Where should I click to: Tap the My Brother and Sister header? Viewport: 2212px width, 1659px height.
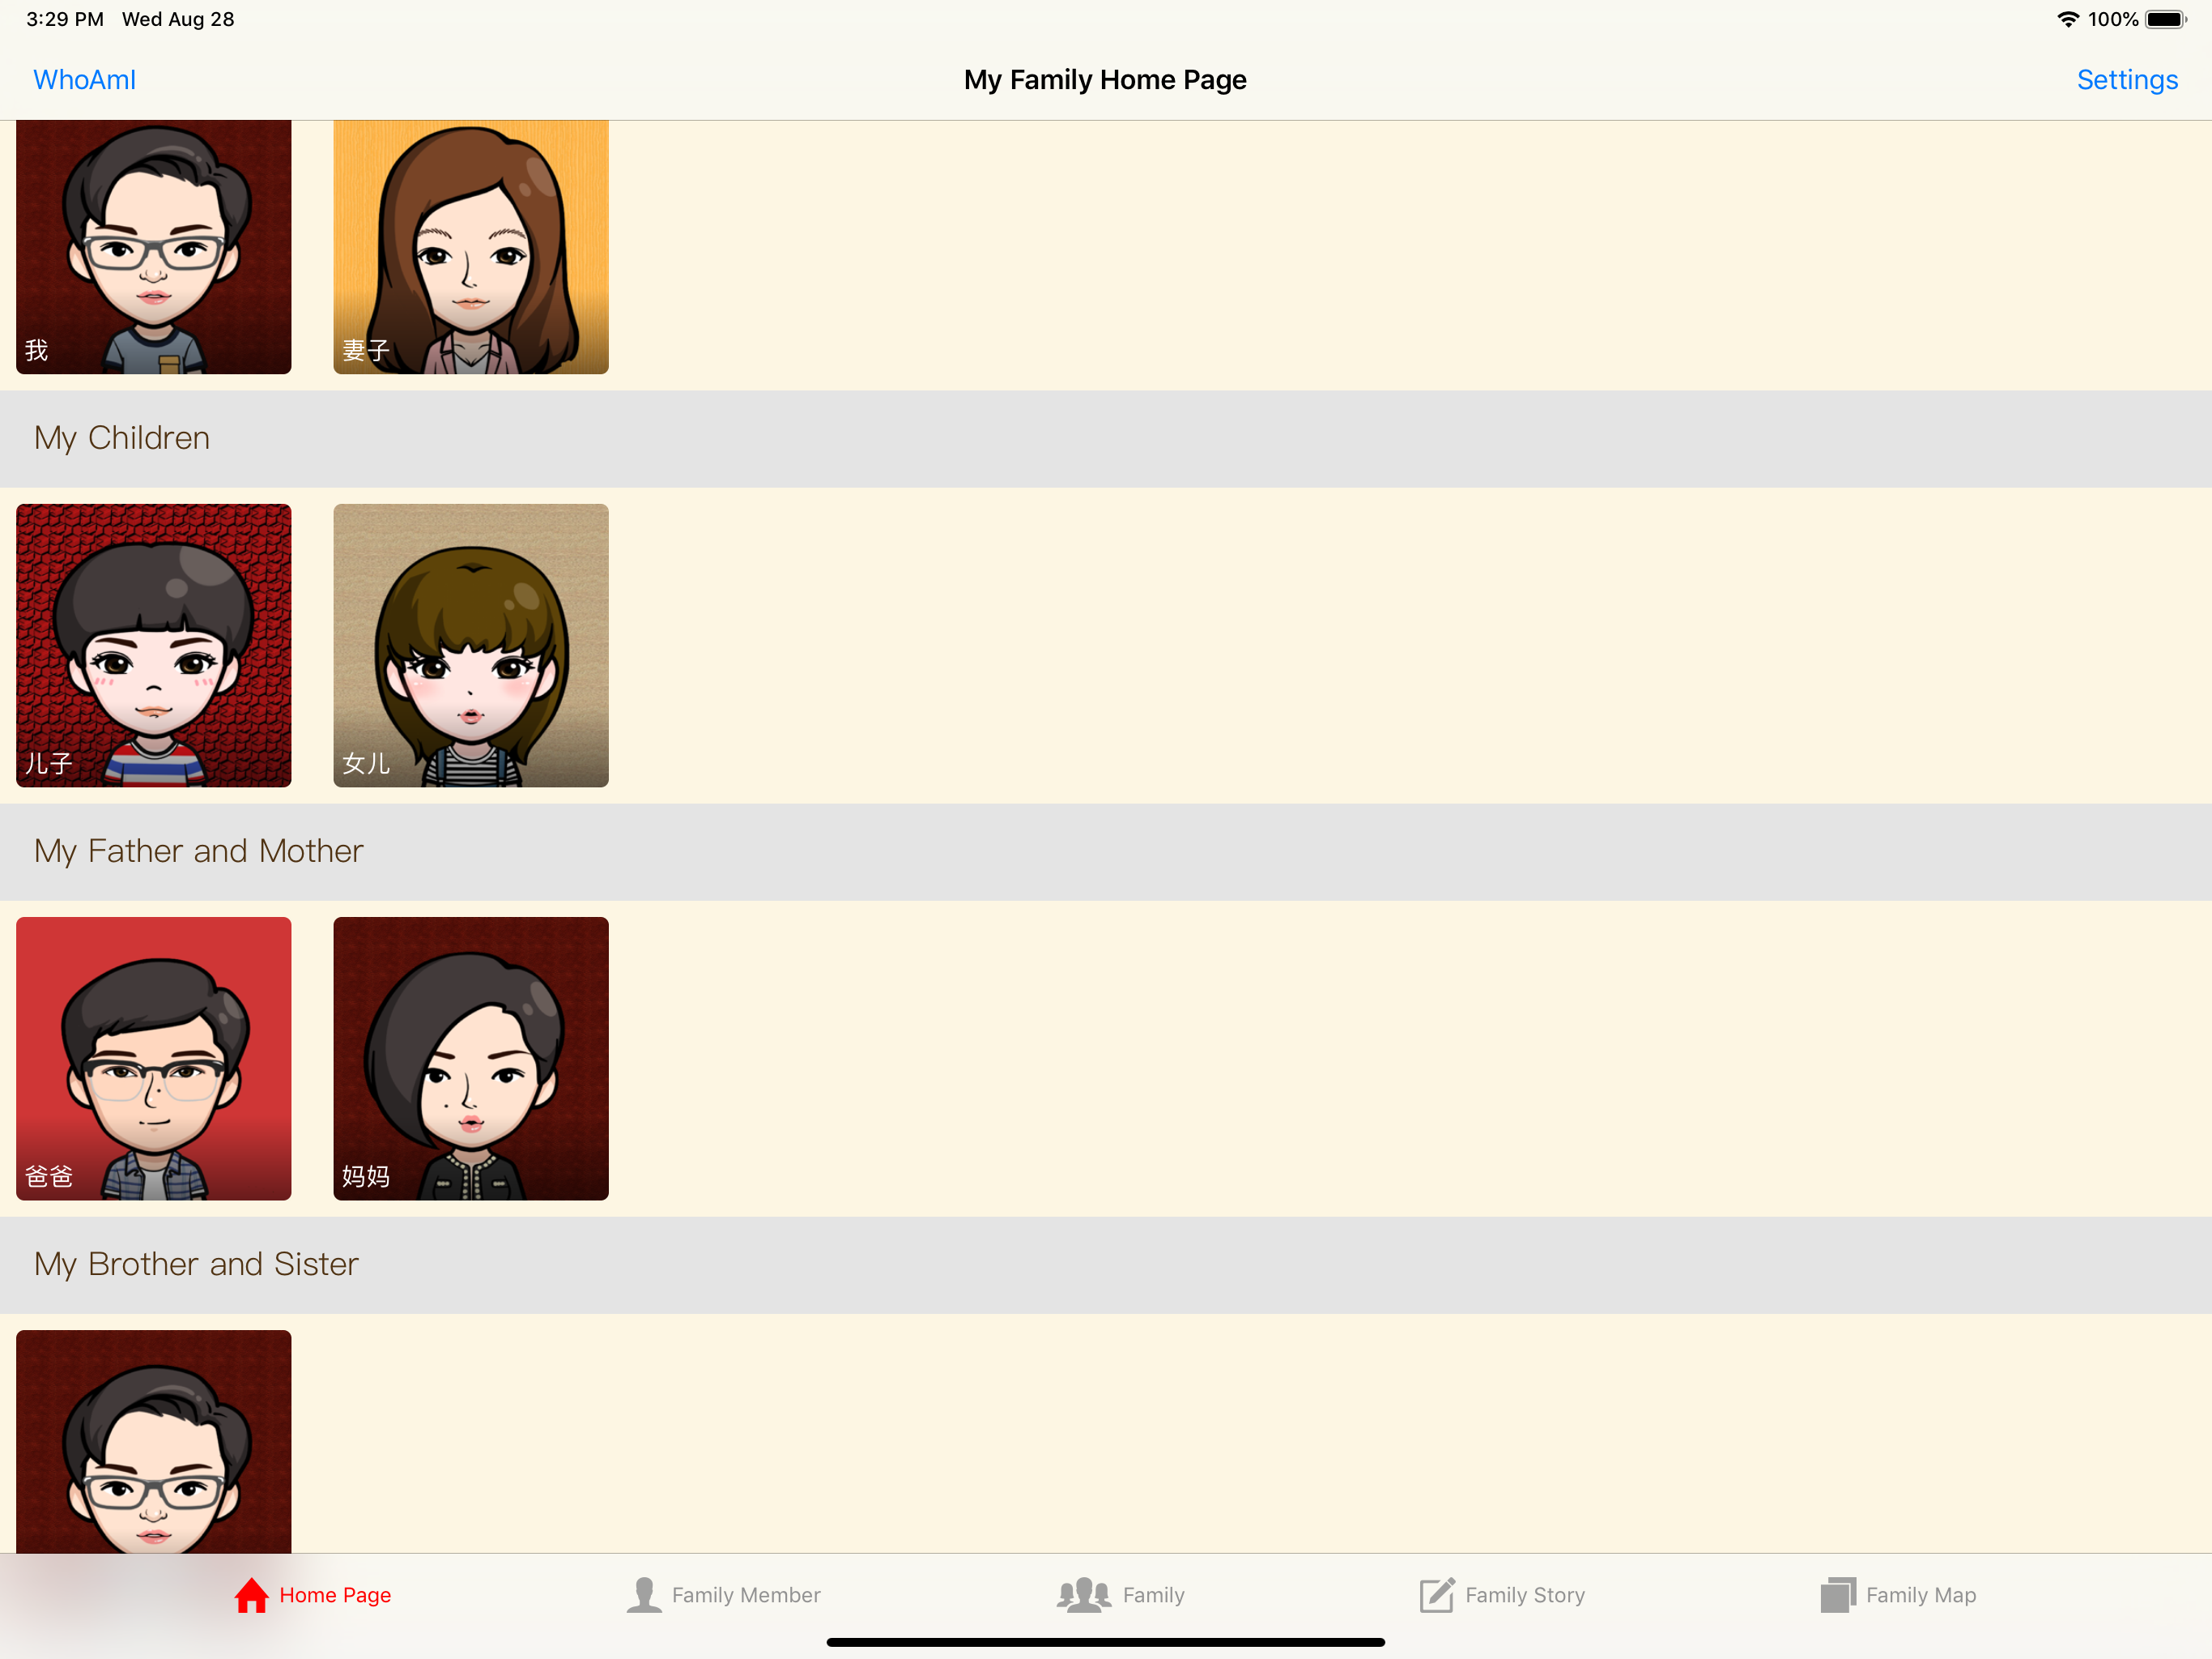[x=1106, y=1266]
